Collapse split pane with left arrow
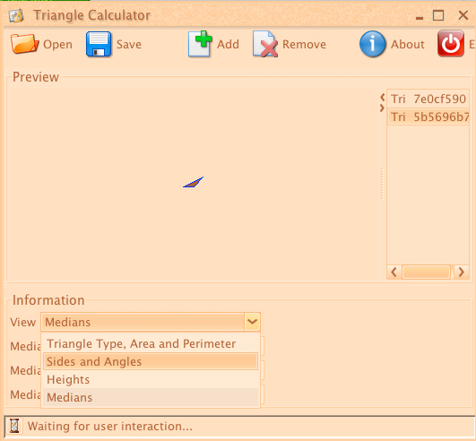Screen dimensions: 476x441 tap(382, 97)
